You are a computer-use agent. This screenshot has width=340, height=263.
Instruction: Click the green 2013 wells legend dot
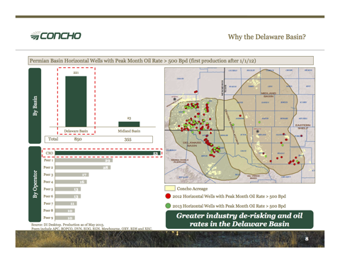coord(168,206)
